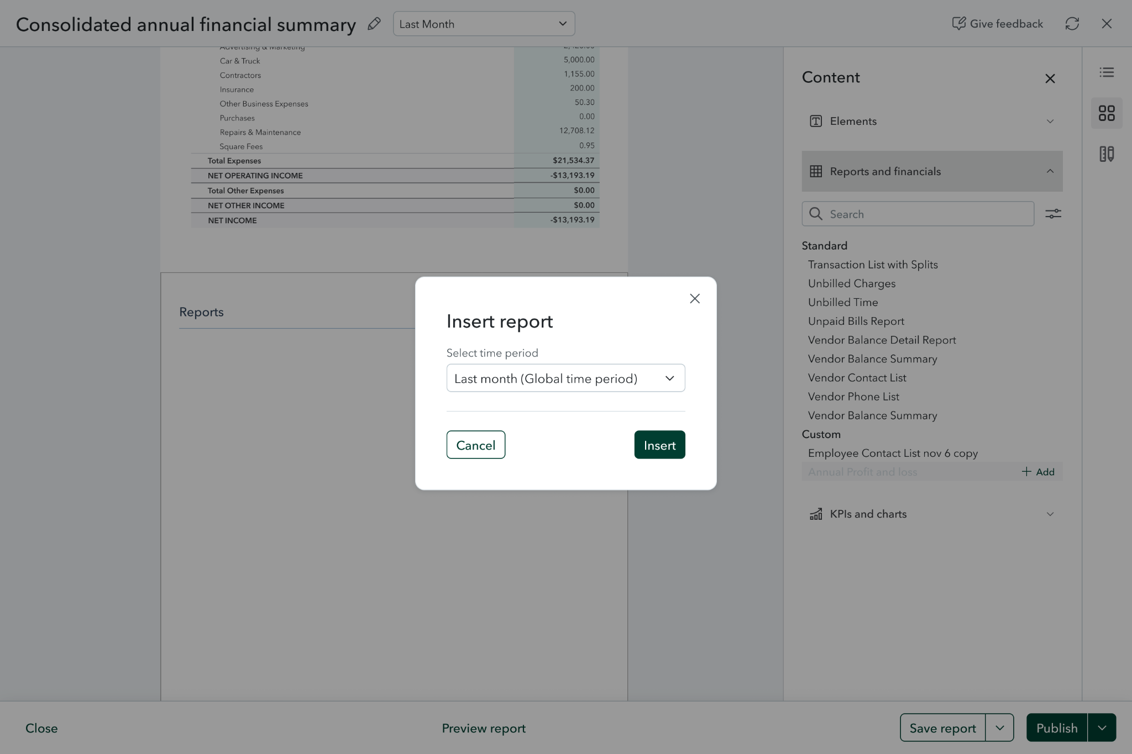1132x754 pixels.
Task: Open the filter sliders icon beside Search
Action: [1053, 214]
